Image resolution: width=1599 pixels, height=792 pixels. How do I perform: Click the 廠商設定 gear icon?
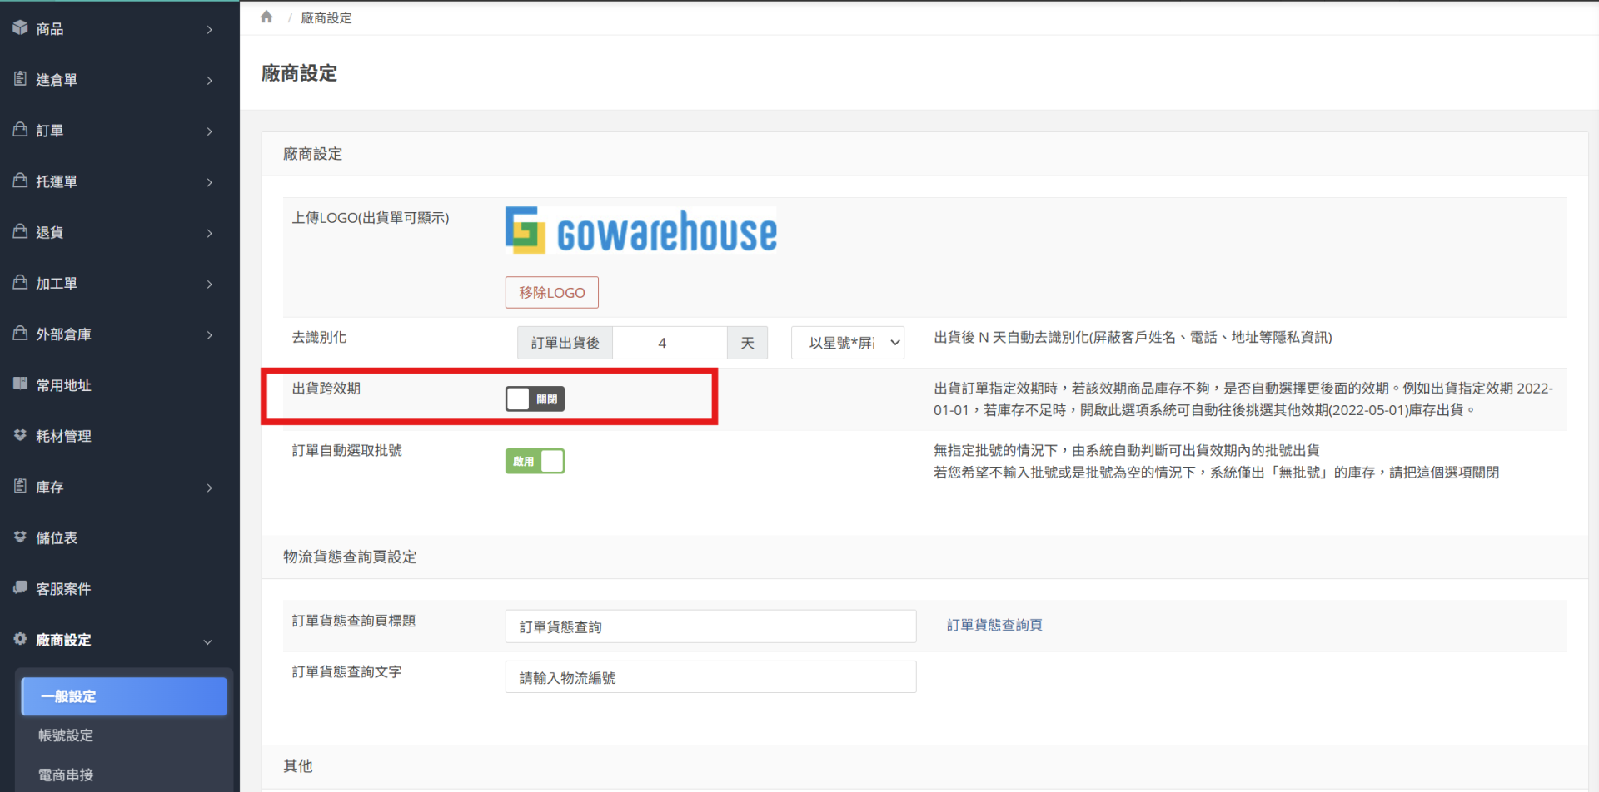(x=21, y=639)
